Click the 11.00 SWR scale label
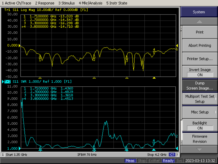 click(13, 86)
